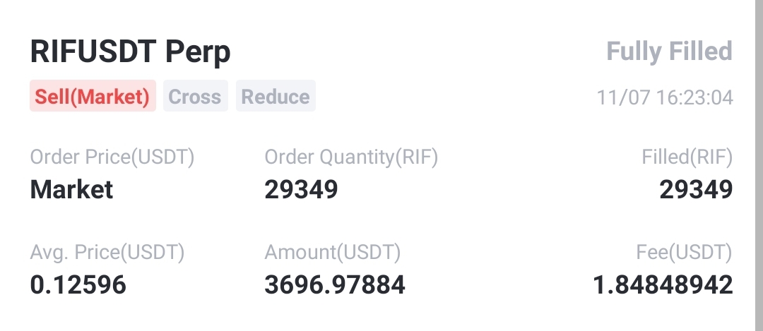Tap the blank space beside Sell tags

pos(452,97)
